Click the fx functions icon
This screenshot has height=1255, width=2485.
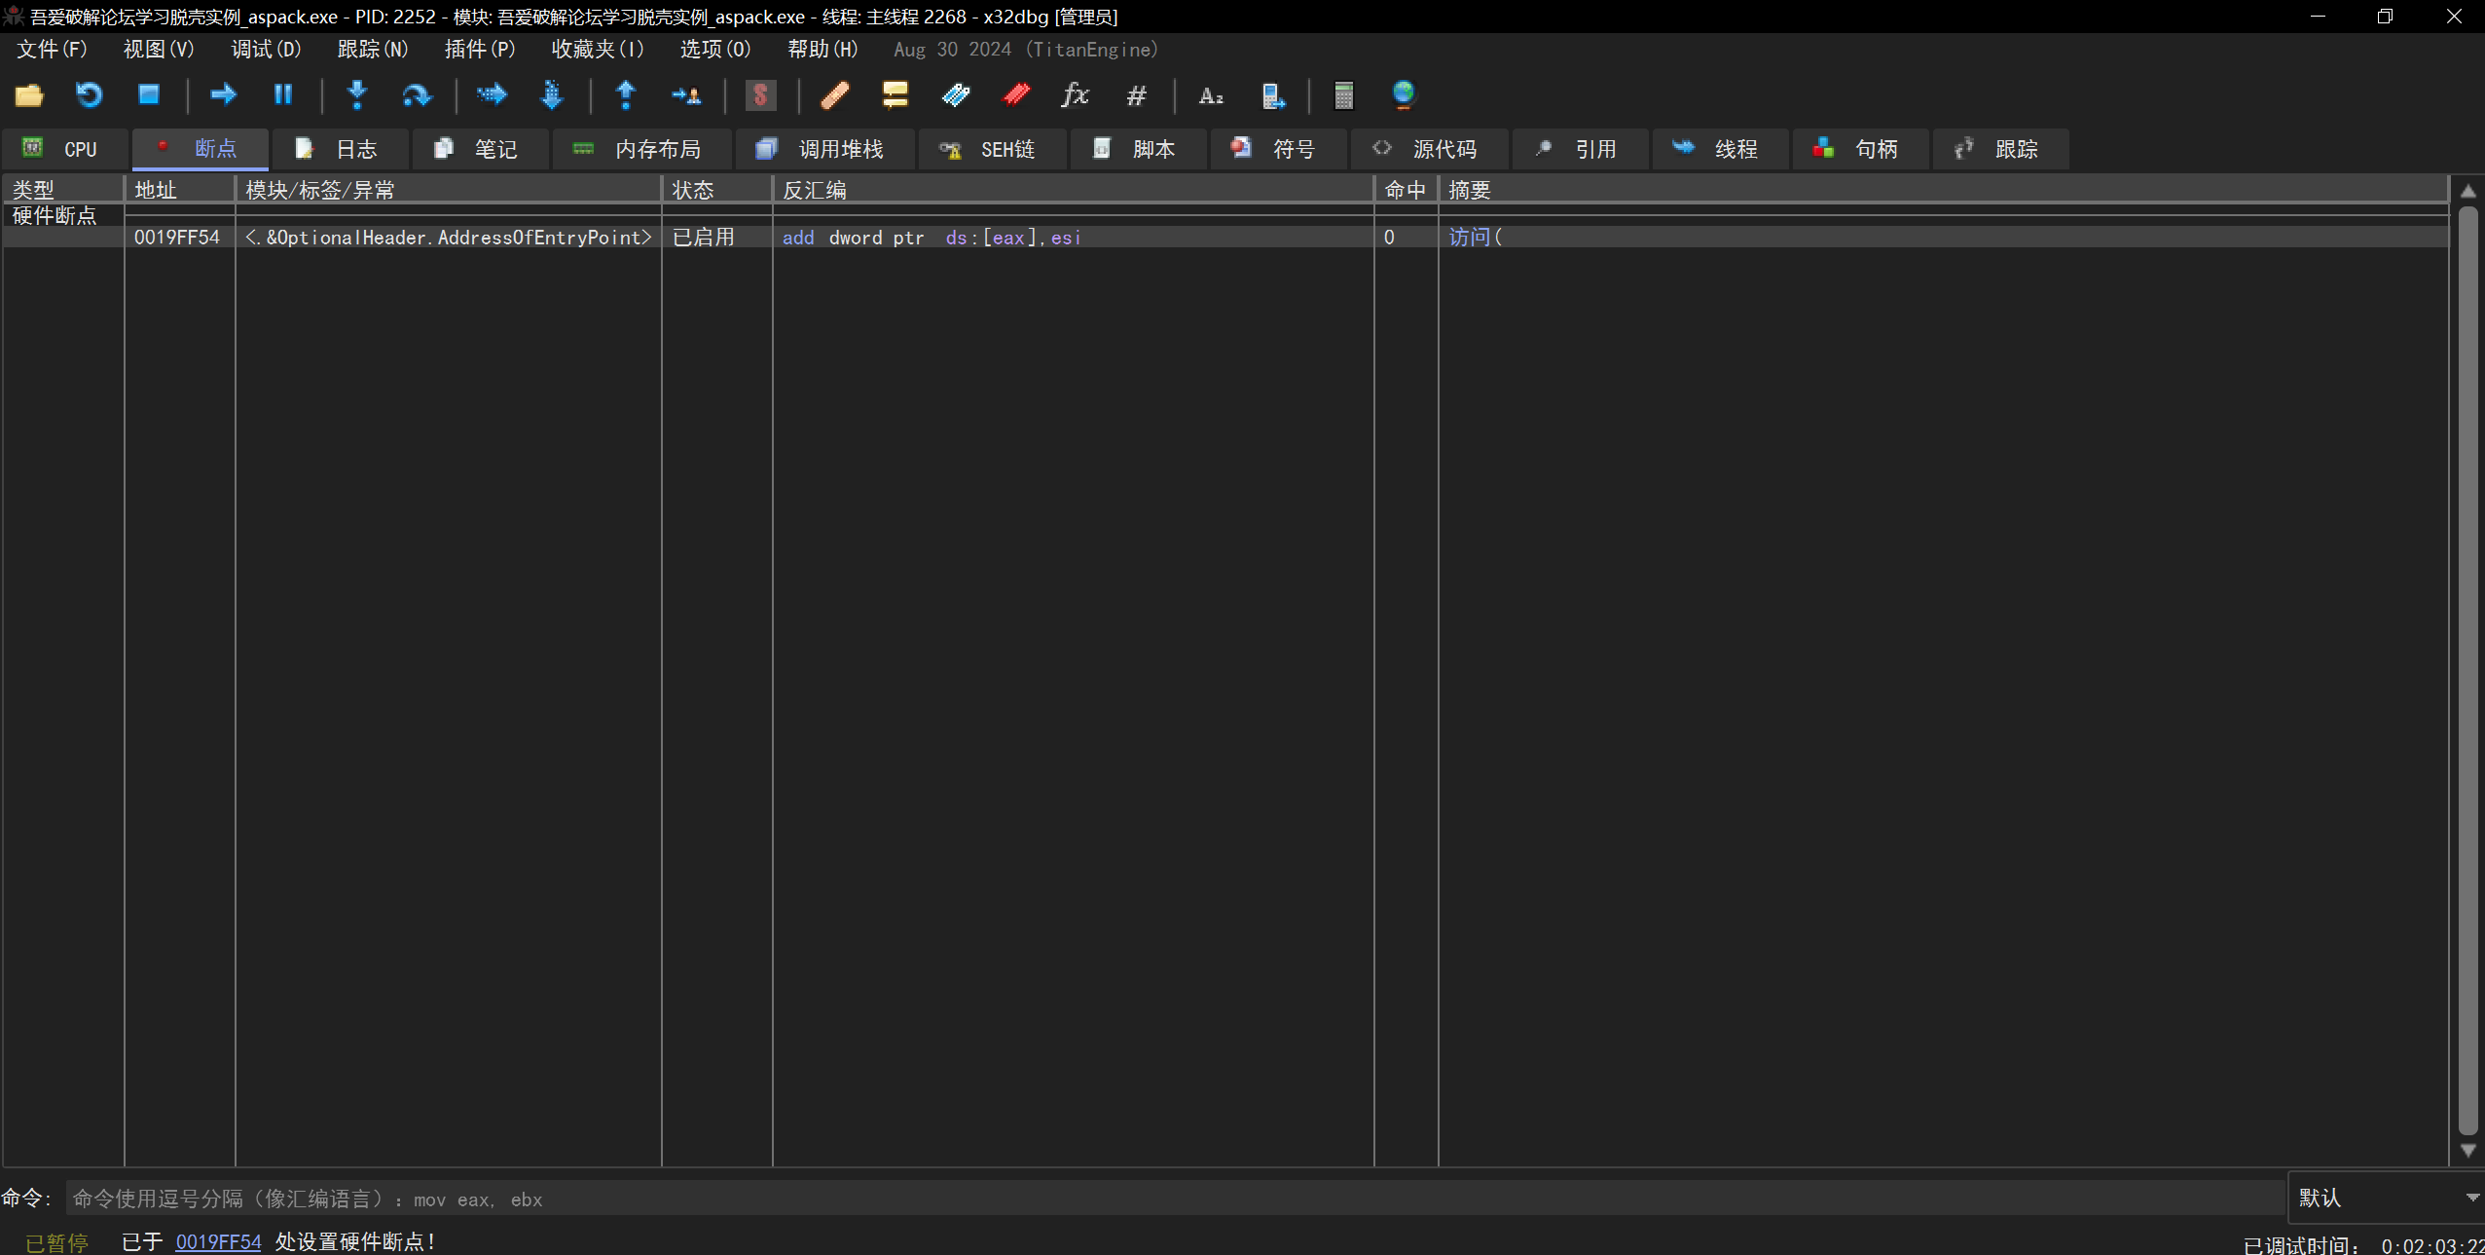(1075, 94)
